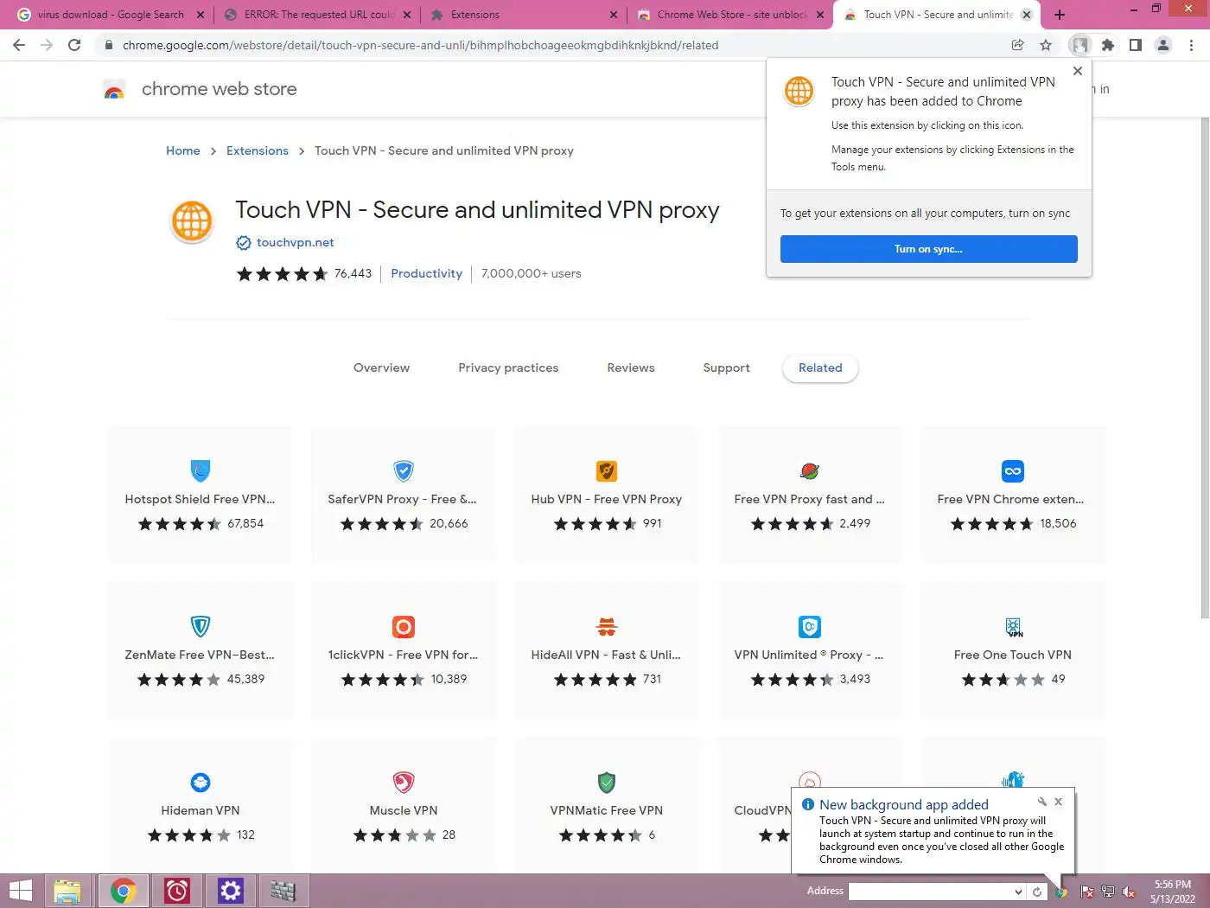Switch to the Reviews tab
The width and height of the screenshot is (1210, 908).
pos(631,368)
